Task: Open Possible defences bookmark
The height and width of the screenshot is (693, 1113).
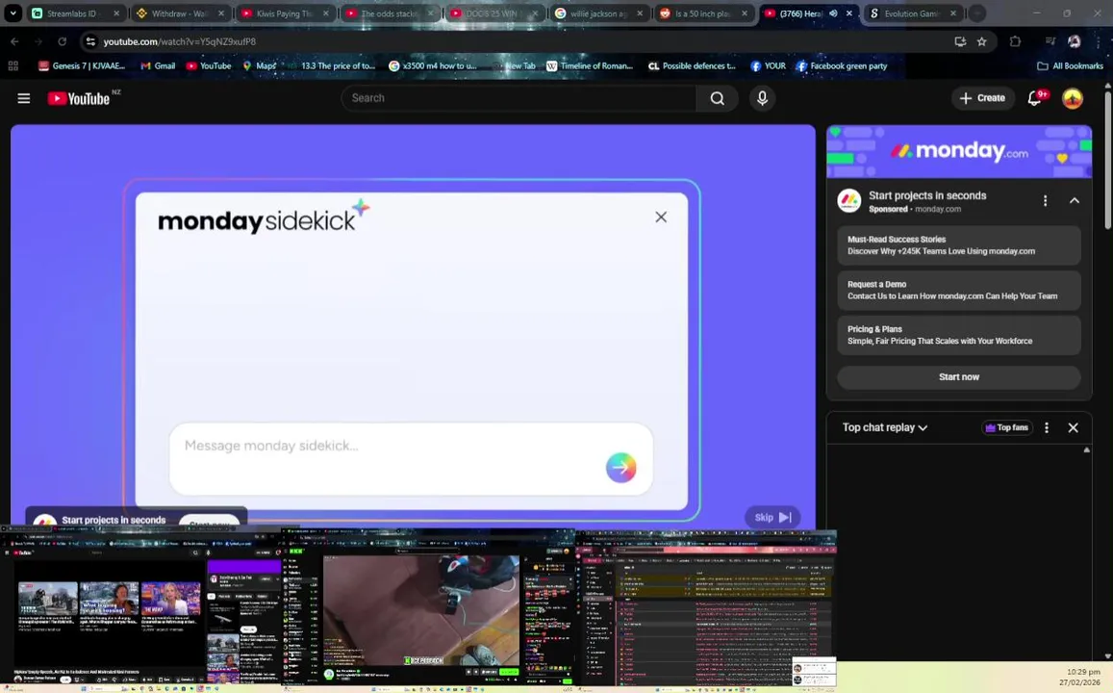Action: point(692,66)
